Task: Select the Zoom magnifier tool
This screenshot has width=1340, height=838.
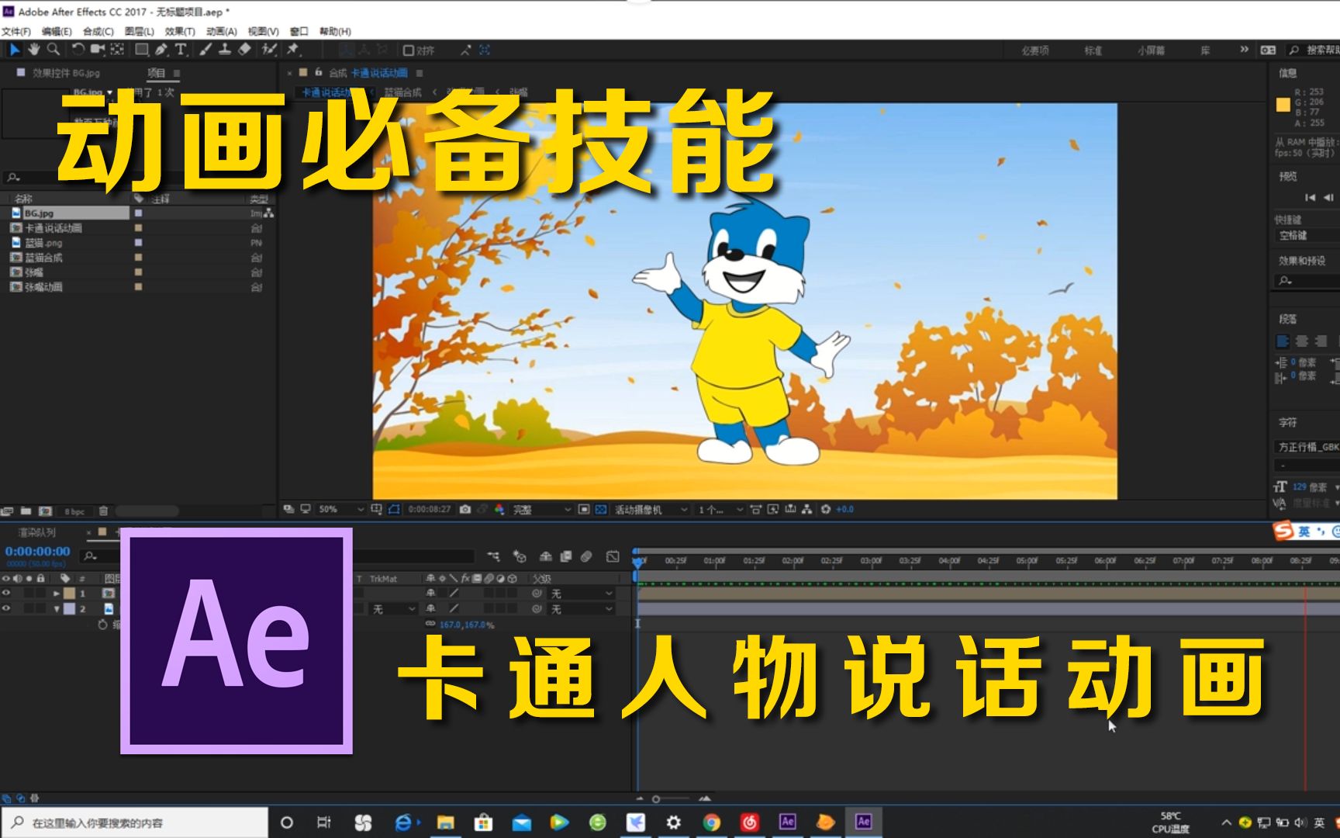Action: click(x=53, y=50)
